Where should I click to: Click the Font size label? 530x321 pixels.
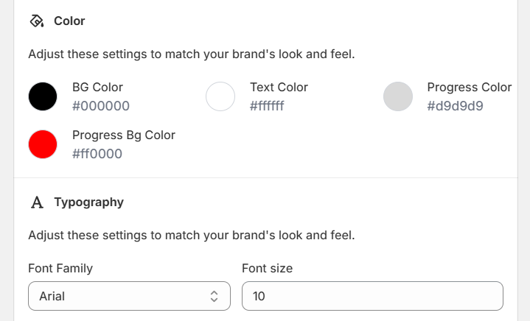(x=267, y=268)
